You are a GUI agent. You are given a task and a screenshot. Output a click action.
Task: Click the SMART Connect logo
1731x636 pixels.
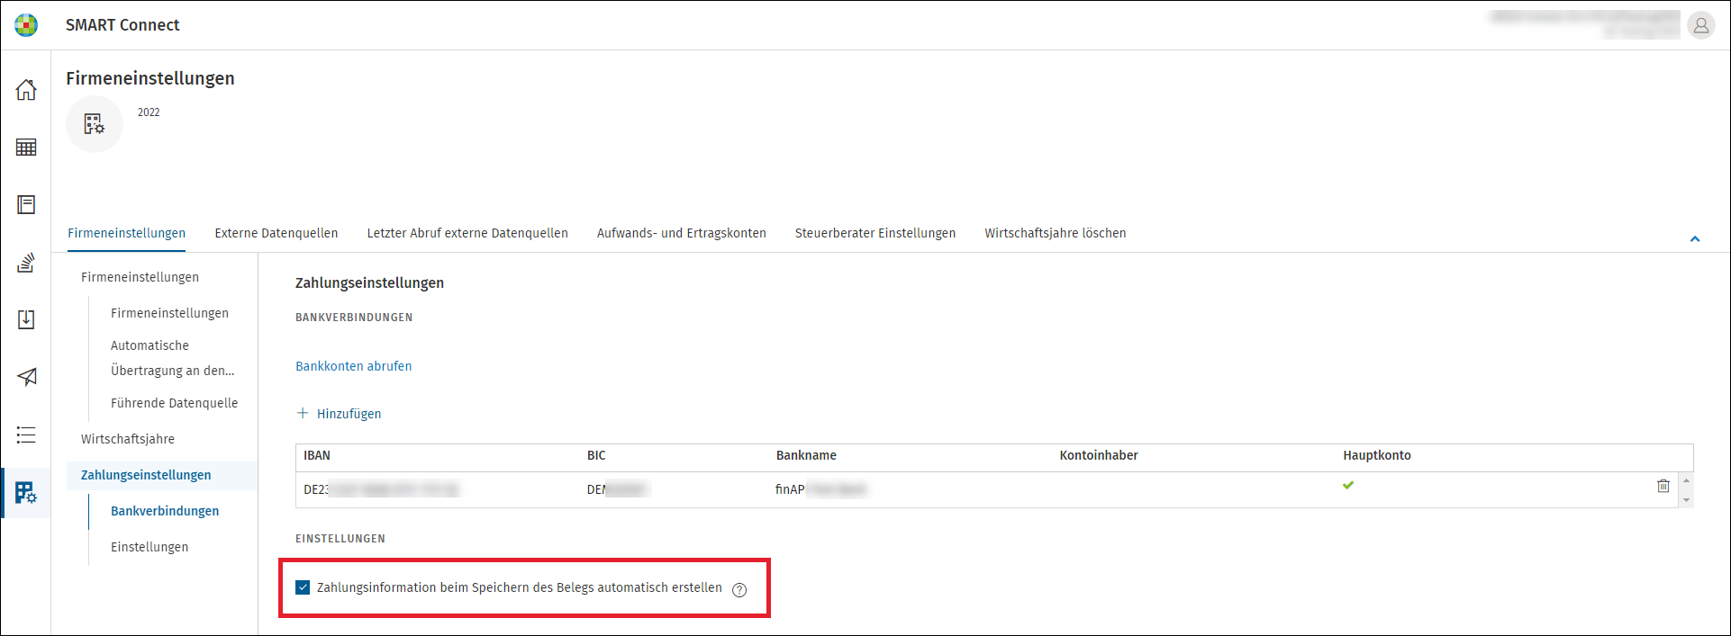tap(26, 25)
